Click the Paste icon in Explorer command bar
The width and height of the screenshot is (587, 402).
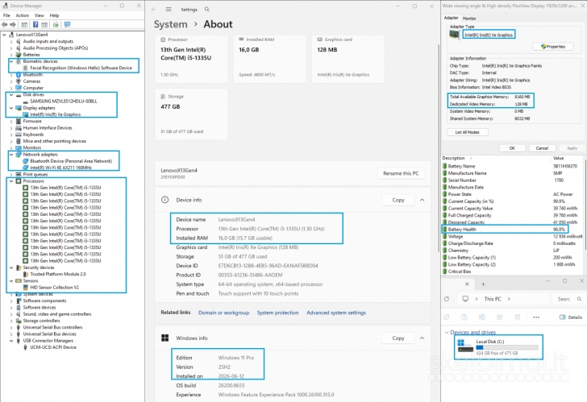[x=464, y=317]
